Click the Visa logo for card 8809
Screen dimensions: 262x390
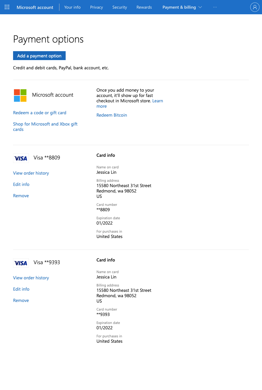(x=21, y=158)
